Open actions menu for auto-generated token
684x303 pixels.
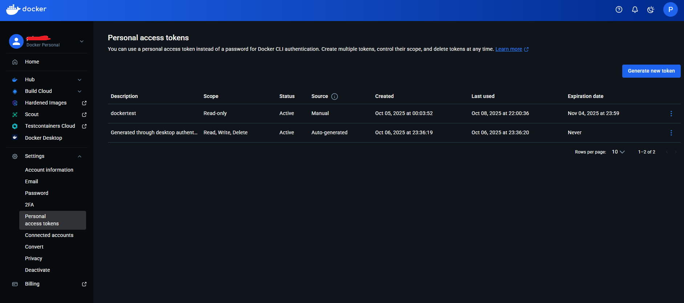tap(671, 133)
